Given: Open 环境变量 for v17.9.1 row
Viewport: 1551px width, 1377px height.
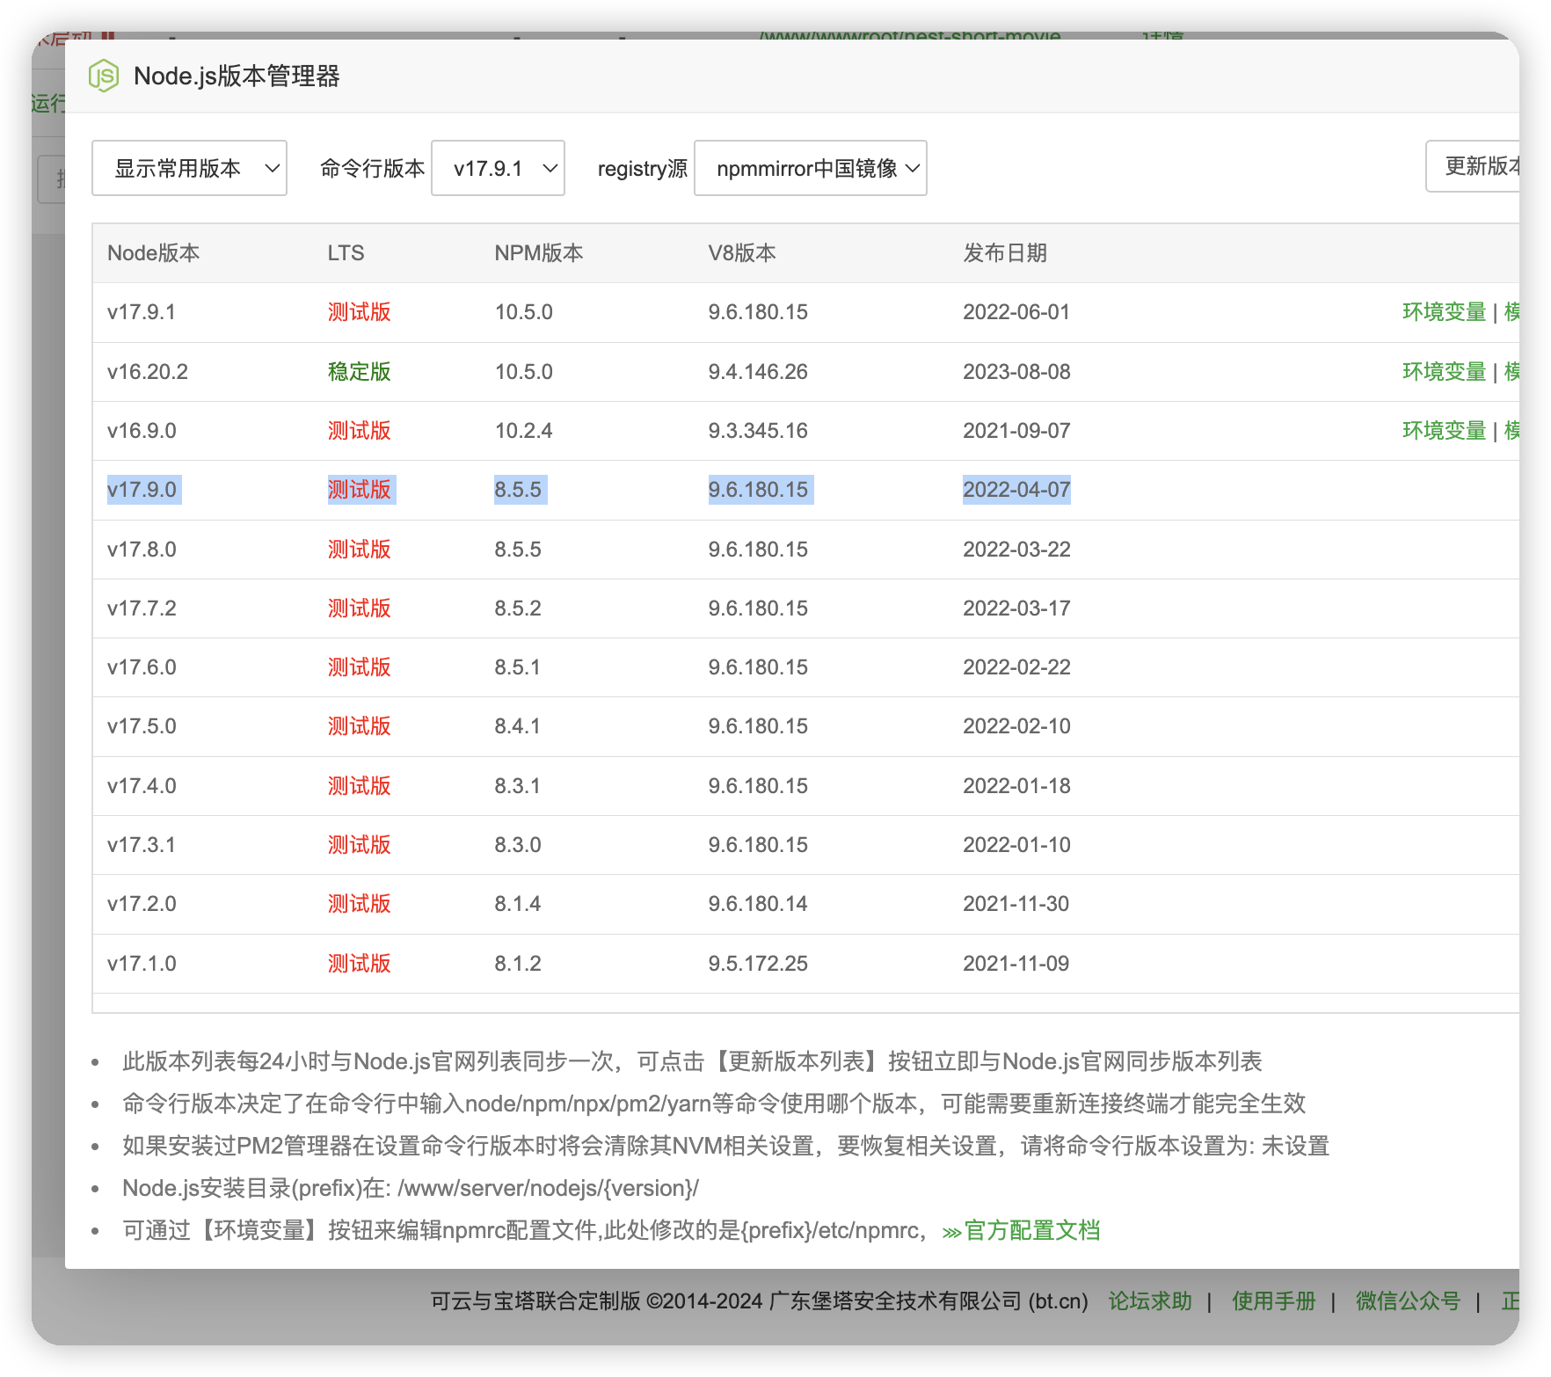Looking at the screenshot, I should (x=1444, y=312).
